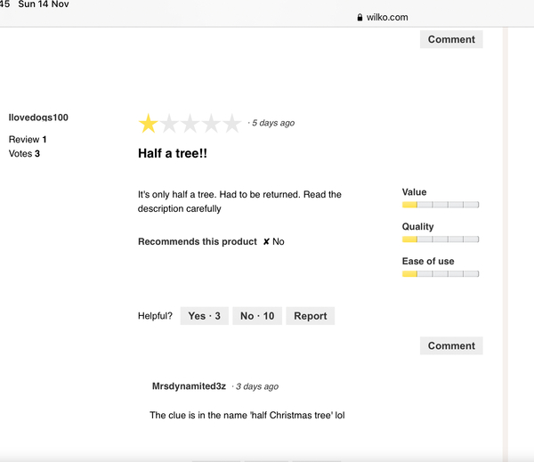The image size is (534, 462).
Task: Click the lock icon beside wilko.com
Action: tap(360, 18)
